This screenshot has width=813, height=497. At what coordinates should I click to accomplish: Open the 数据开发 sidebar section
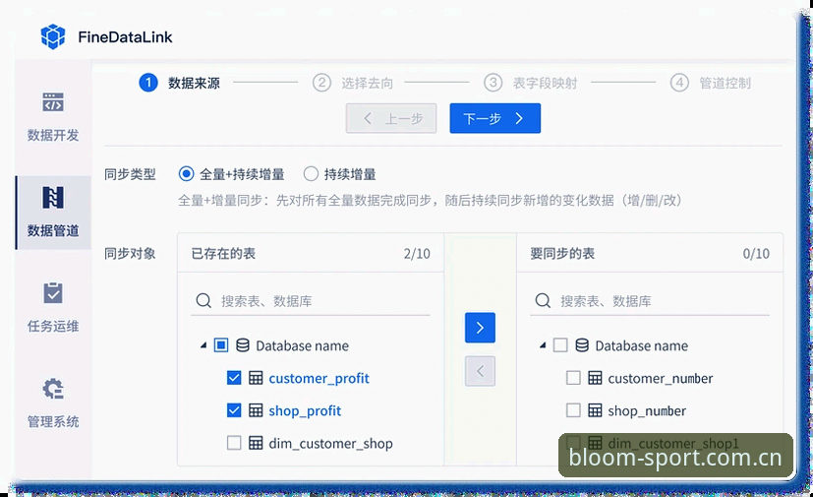[x=53, y=117]
